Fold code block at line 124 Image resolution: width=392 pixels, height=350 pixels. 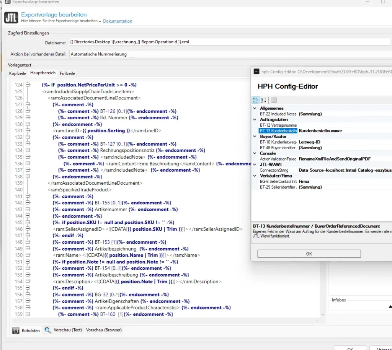pos(28,85)
